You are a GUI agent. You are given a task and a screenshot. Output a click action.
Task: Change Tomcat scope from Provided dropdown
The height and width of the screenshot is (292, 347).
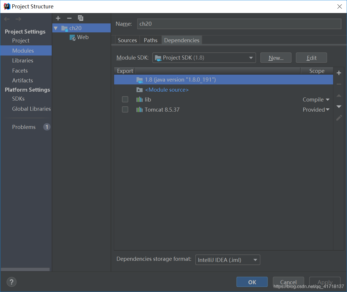[316, 110]
